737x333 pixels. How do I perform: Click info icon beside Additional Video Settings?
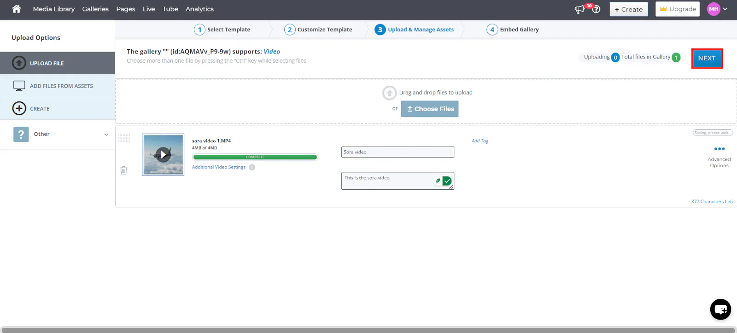click(x=252, y=167)
